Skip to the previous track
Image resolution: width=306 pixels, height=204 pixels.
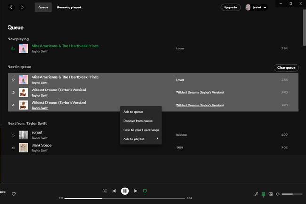tap(114, 191)
